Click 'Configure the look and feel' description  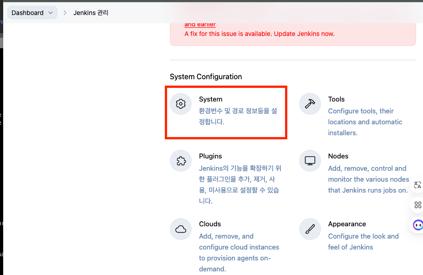point(363,242)
